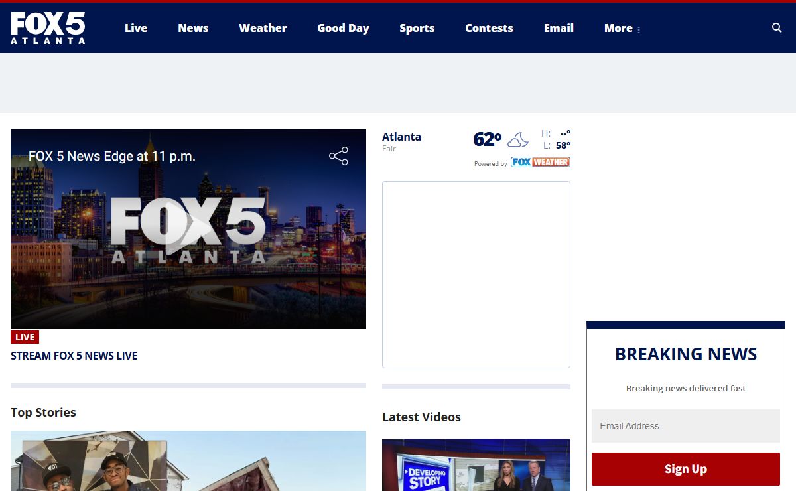796x491 pixels.
Task: Click the Email Address input field
Action: coord(686,426)
